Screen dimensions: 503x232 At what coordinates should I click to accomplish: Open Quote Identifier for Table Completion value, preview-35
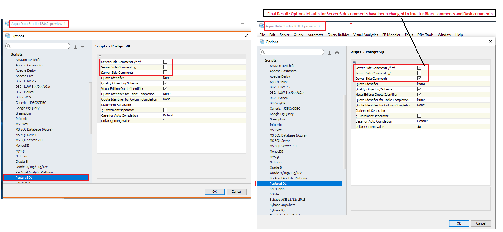[454, 100]
